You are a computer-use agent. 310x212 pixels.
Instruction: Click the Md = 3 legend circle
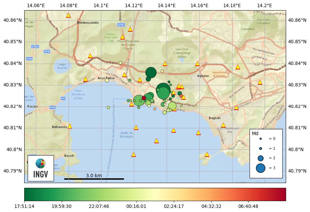click(x=260, y=168)
